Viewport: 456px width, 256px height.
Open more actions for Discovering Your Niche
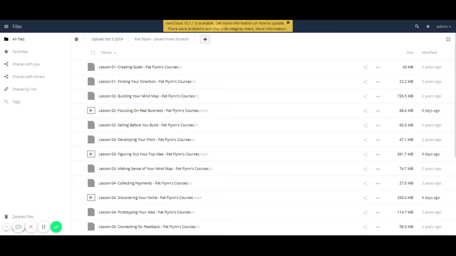[378, 198]
